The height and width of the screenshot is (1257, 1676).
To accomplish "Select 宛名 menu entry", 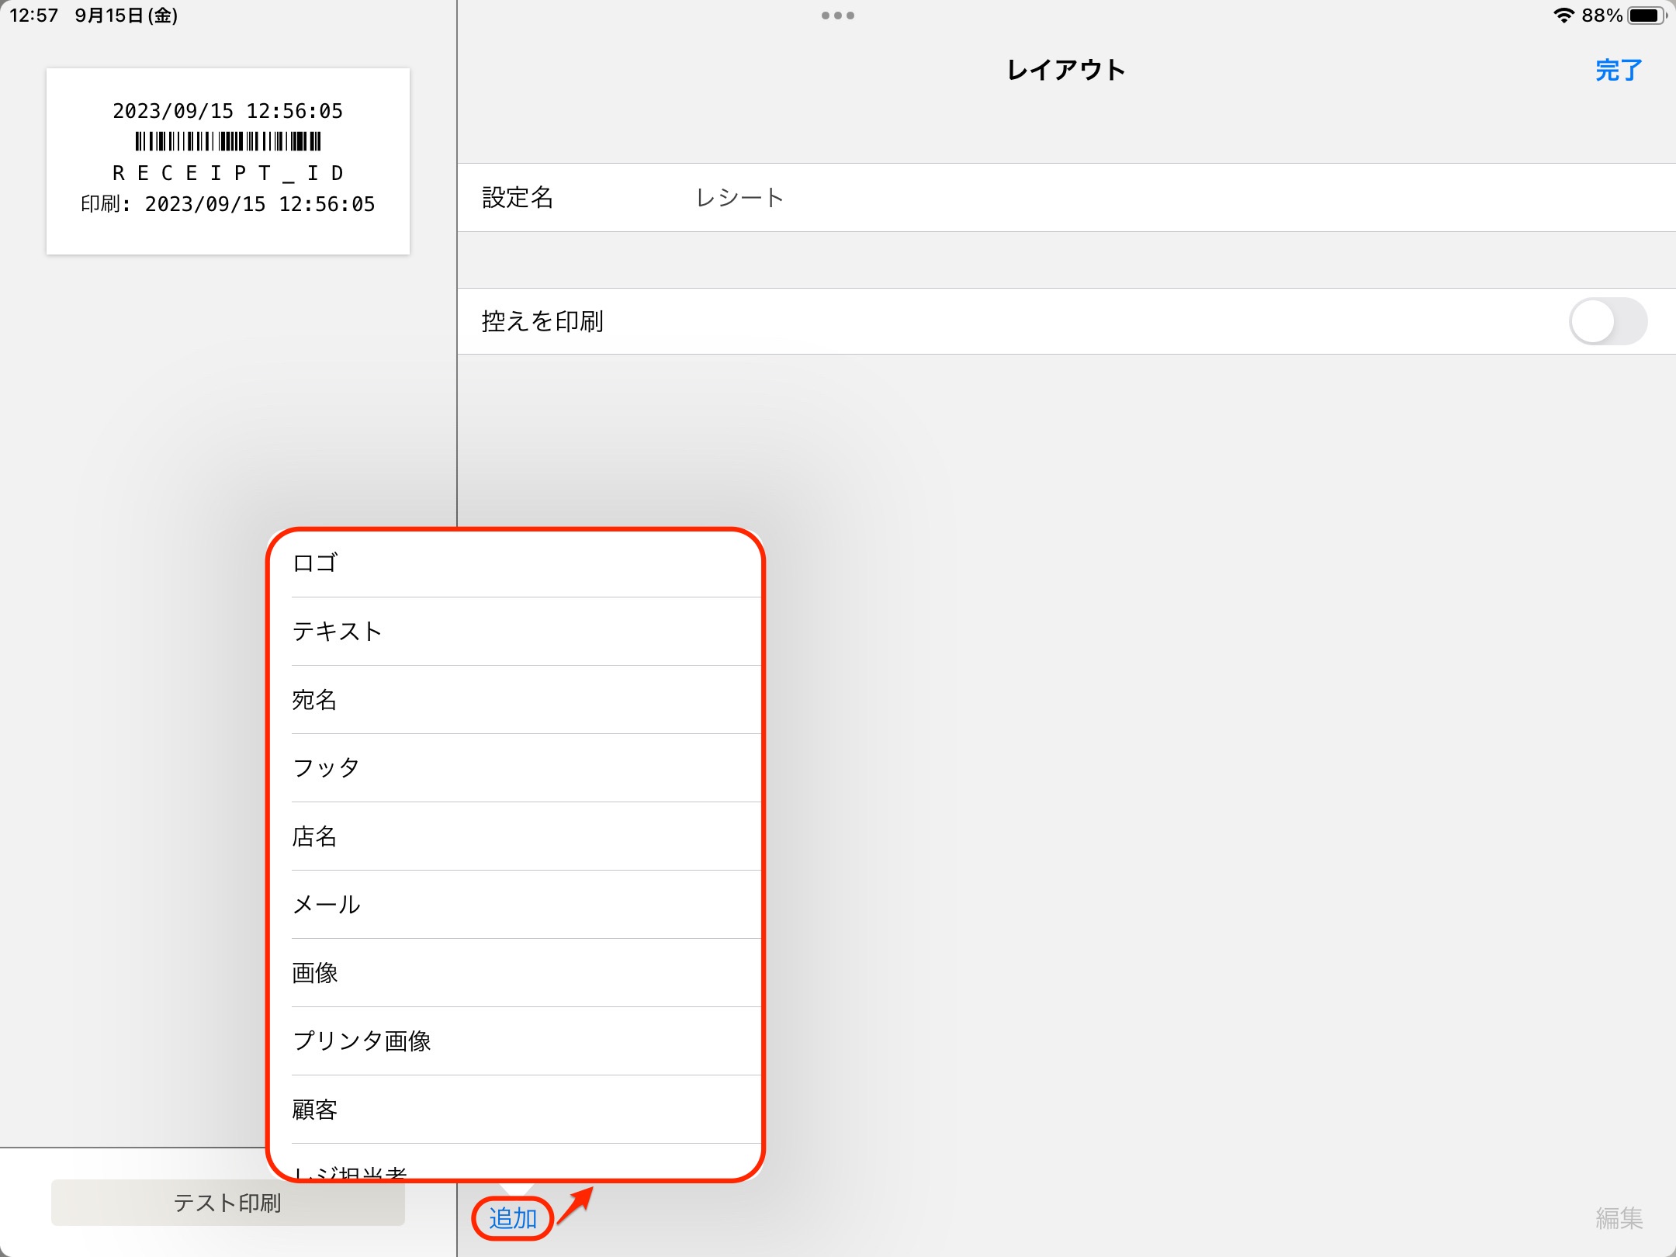I will [515, 700].
